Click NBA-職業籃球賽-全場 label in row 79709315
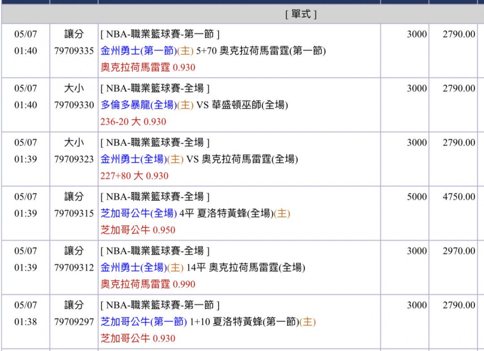 click(155, 197)
